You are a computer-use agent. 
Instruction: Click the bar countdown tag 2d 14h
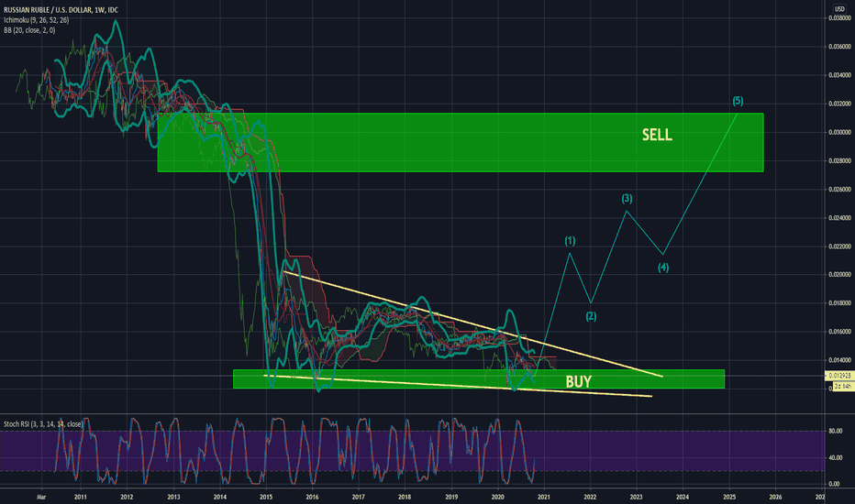[x=843, y=386]
